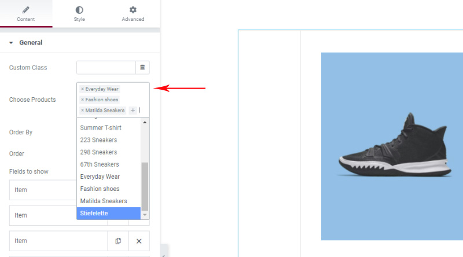Pick 298 Sneakers from the list

pyautogui.click(x=109, y=152)
